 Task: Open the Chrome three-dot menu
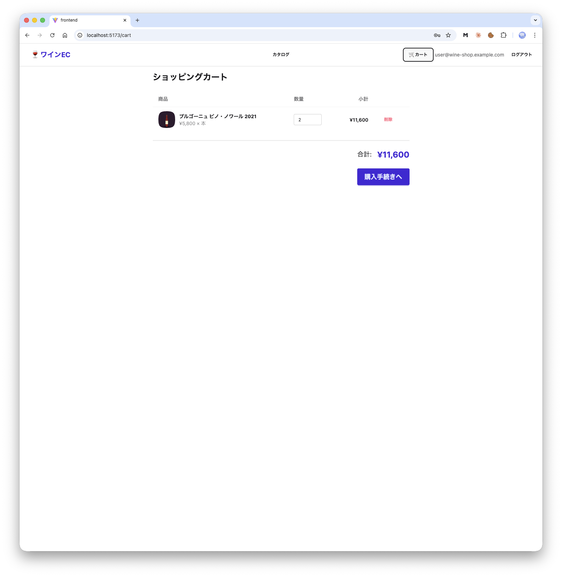coord(534,35)
